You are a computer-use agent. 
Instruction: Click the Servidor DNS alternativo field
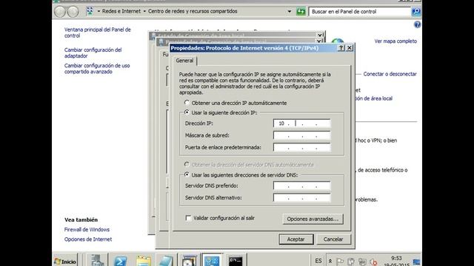click(x=301, y=198)
